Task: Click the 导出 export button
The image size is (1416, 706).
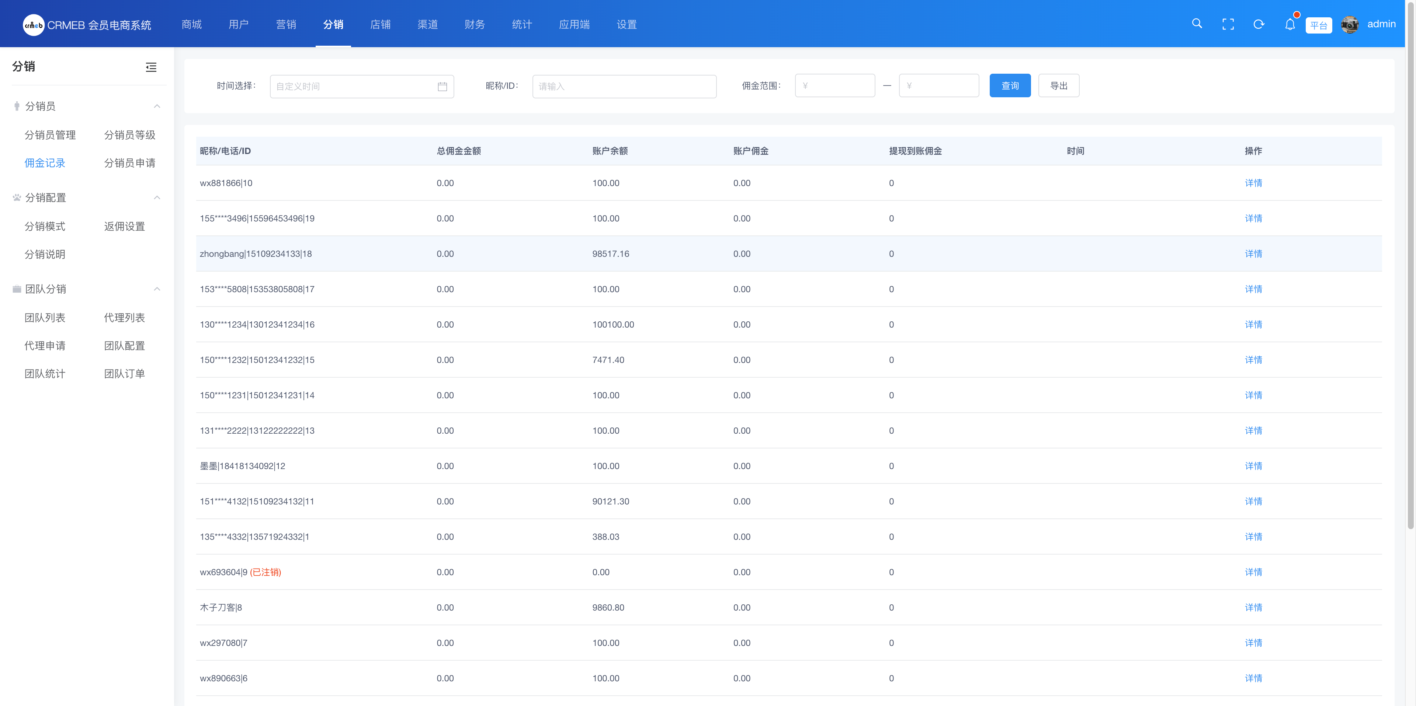Action: tap(1058, 86)
